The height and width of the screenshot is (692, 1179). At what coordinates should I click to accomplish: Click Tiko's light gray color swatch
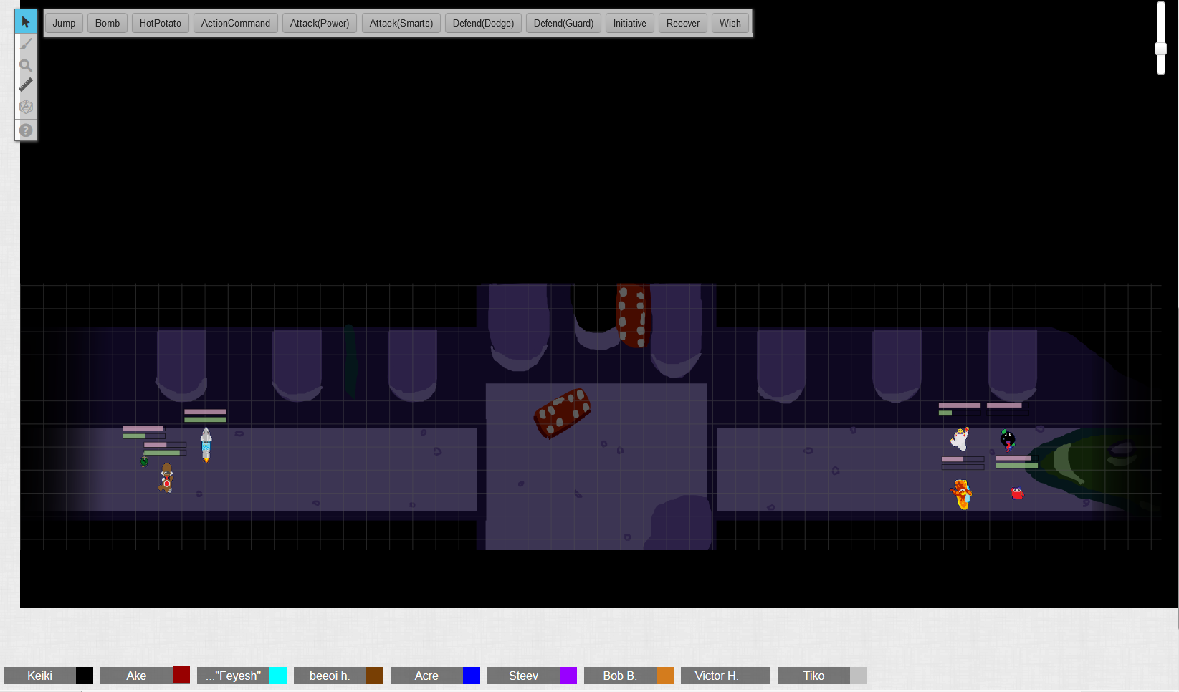(x=859, y=676)
